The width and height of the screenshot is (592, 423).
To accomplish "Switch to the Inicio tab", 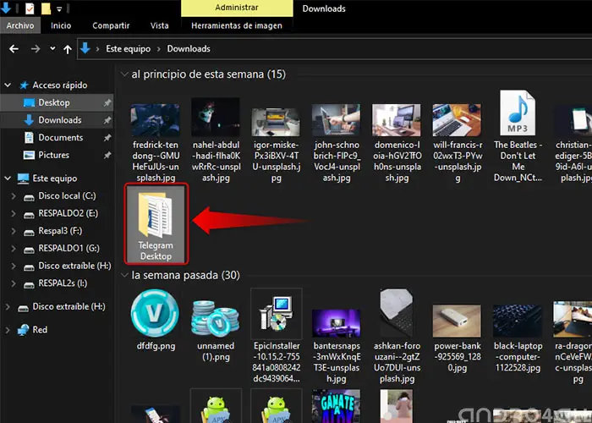I will tap(61, 25).
